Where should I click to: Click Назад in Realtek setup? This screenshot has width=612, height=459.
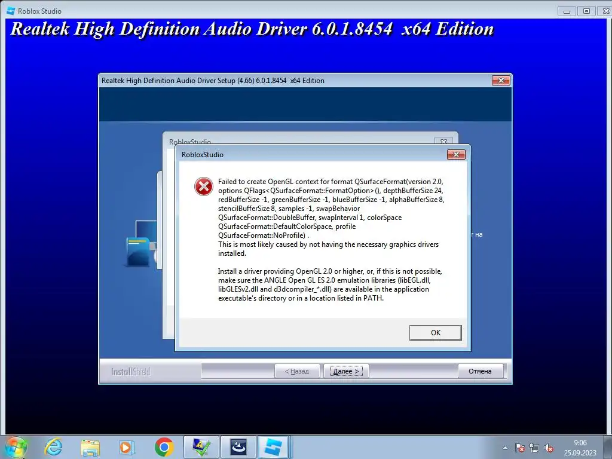(x=297, y=371)
